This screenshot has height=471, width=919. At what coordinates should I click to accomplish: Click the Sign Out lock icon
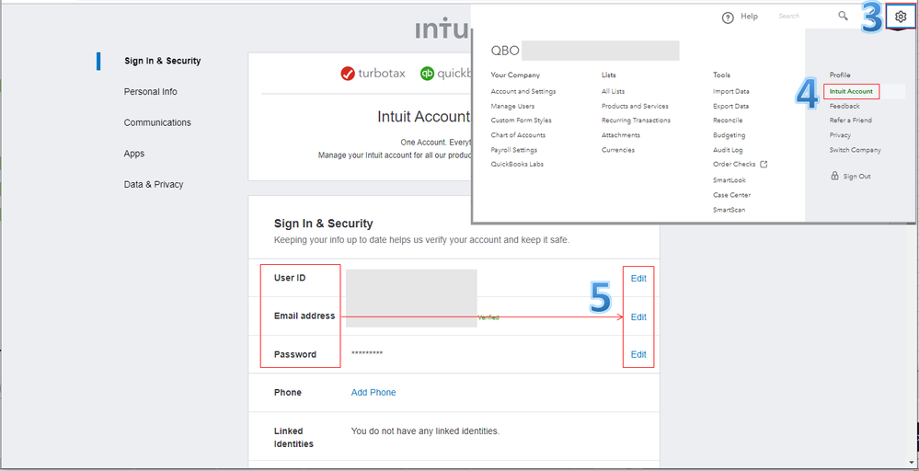click(834, 176)
